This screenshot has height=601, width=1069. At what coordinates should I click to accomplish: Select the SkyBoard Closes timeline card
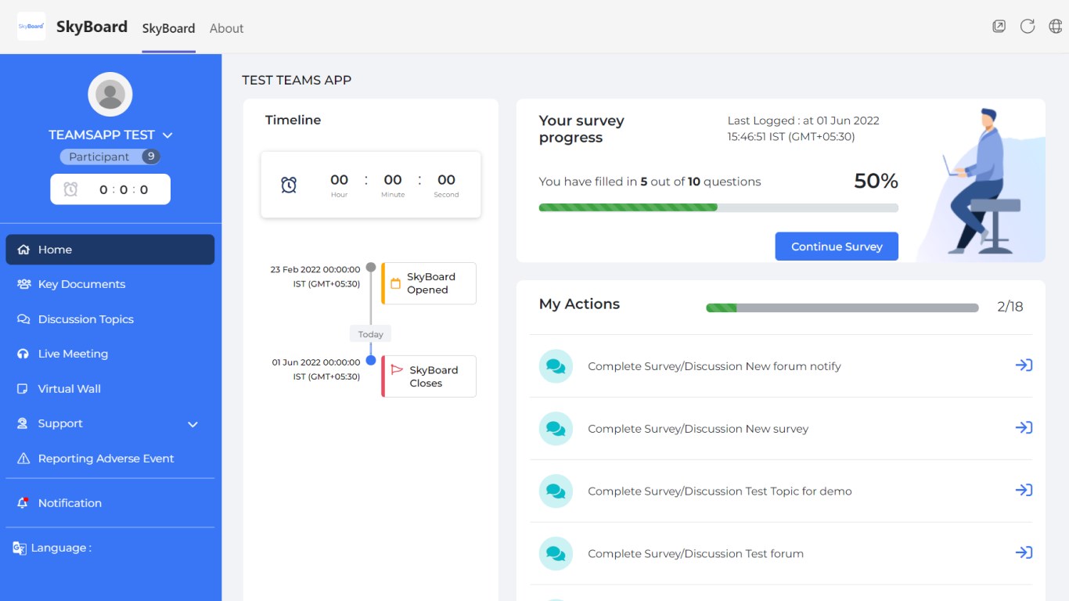[429, 376]
